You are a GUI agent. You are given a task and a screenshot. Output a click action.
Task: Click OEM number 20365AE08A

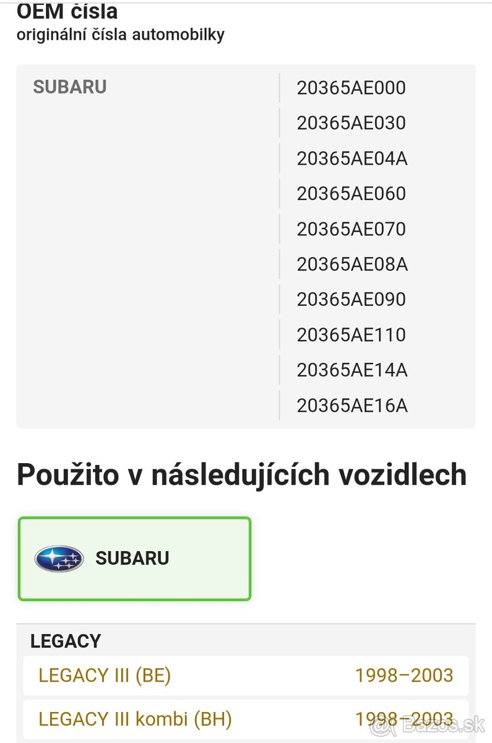352,264
